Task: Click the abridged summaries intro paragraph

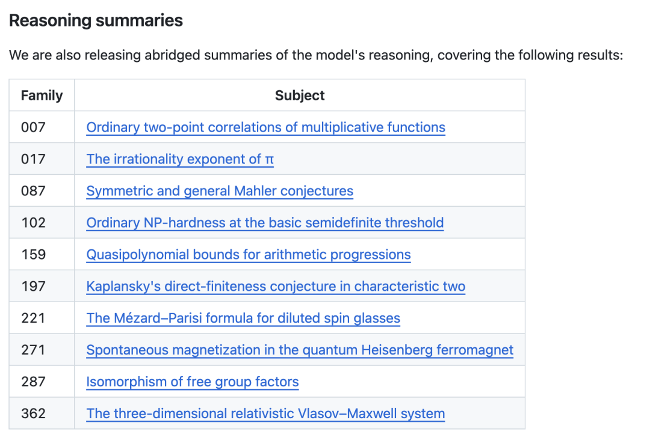Action: [x=316, y=55]
